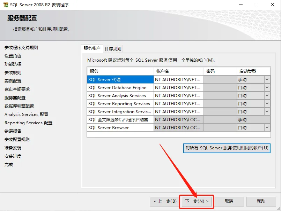Screen dimensions: 281x211
Task: Close the SQL Server setup window
Action: tap(272, 5)
